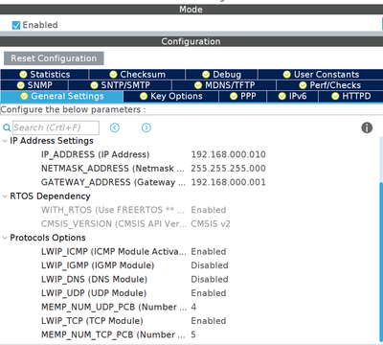Click the search magnifier icon
The width and height of the screenshot is (383, 345).
pos(7,128)
